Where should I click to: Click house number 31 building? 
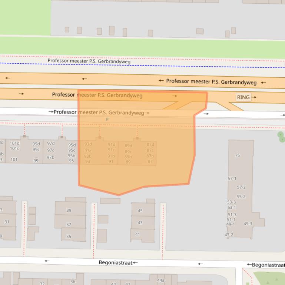(x=7, y=222)
